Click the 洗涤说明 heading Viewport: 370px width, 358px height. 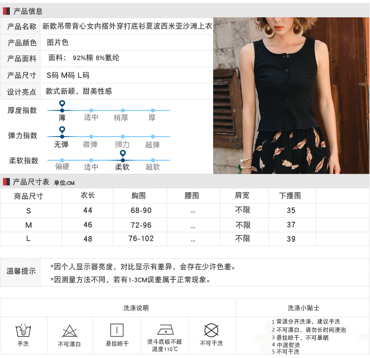tap(136, 308)
